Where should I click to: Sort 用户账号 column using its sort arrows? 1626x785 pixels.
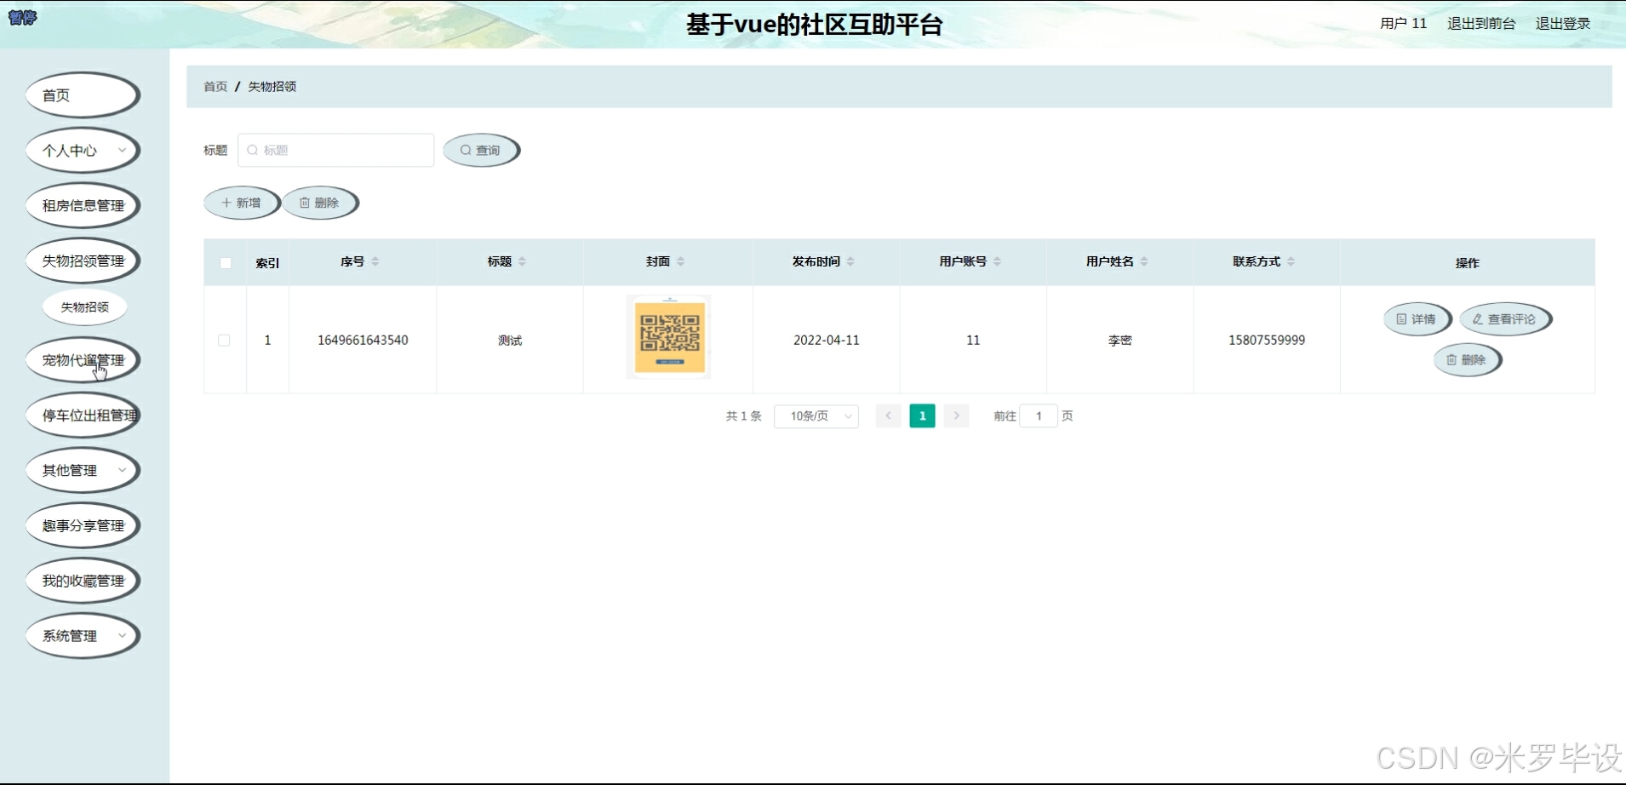[997, 261]
